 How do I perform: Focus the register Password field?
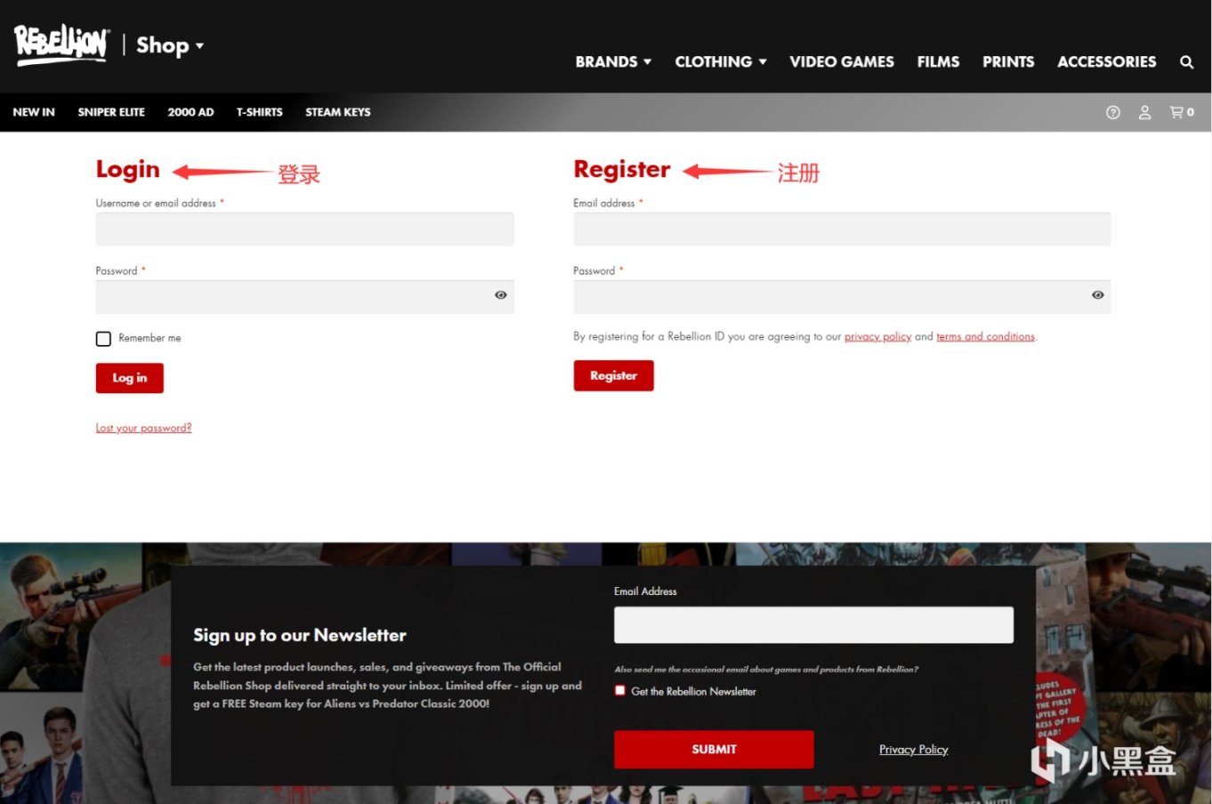pos(842,297)
